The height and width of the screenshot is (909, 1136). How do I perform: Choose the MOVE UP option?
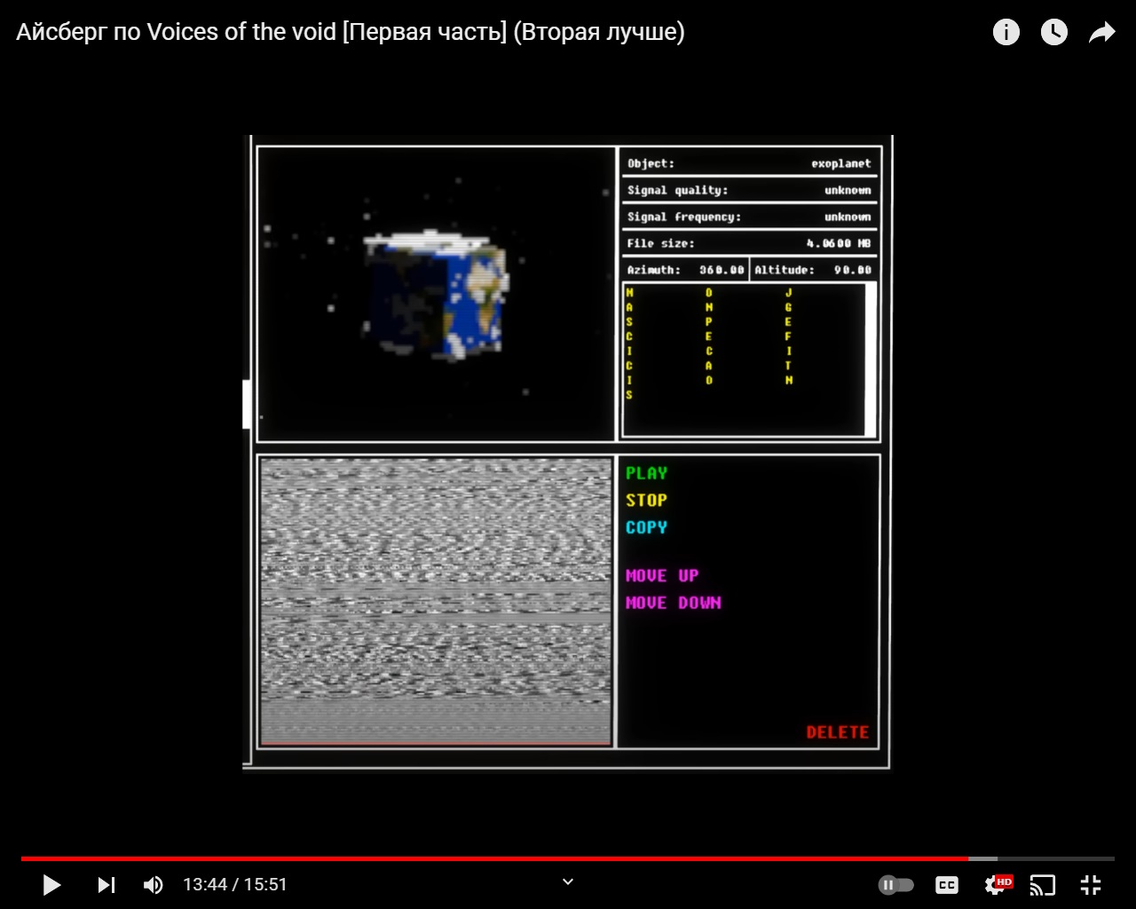[x=662, y=575]
